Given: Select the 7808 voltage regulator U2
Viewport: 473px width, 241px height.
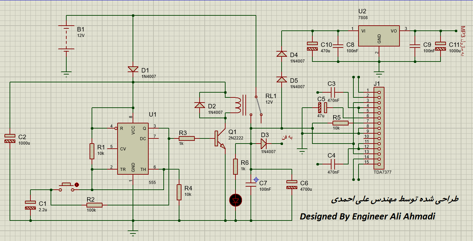Looking at the screenshot, I should point(379,36).
